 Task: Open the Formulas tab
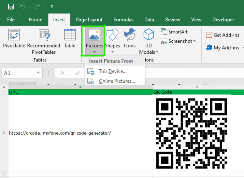tap(123, 20)
